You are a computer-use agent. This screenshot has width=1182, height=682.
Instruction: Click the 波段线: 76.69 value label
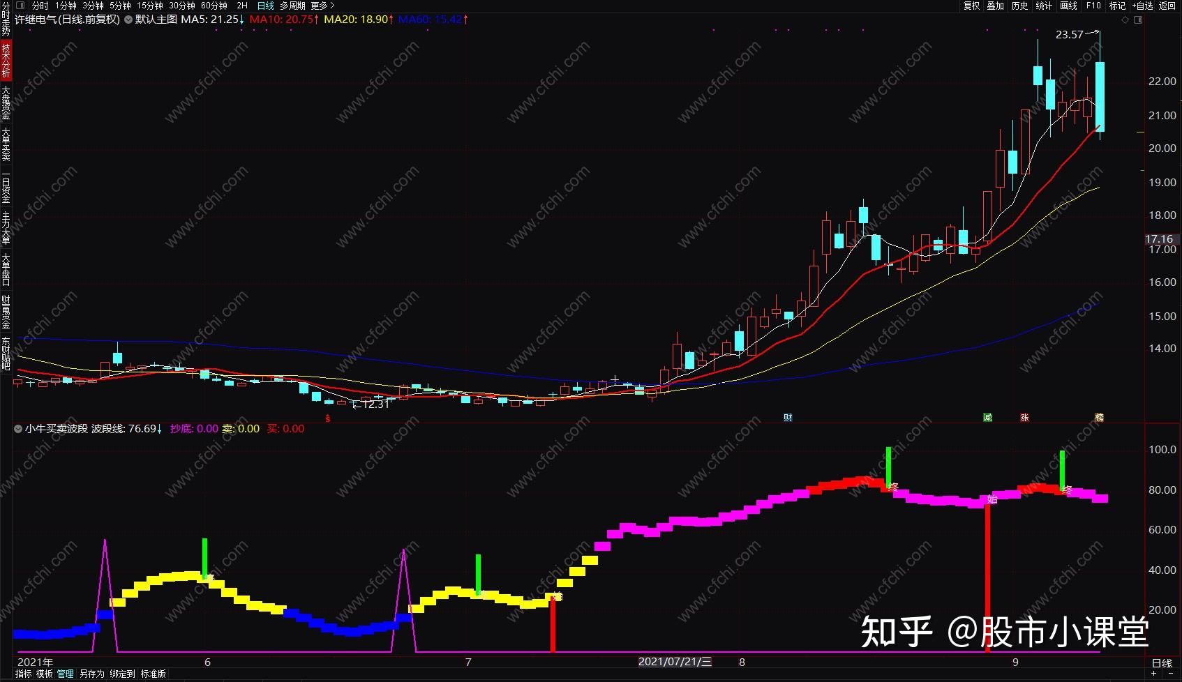(127, 429)
